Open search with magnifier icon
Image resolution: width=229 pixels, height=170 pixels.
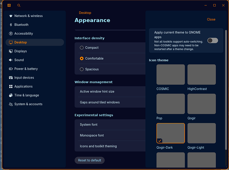(19, 5)
